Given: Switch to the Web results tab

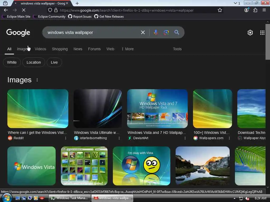Looking at the screenshot, I should pos(110,49).
